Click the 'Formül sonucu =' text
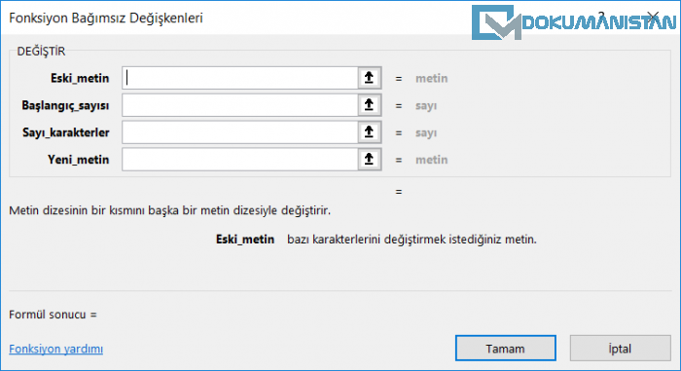 (53, 315)
